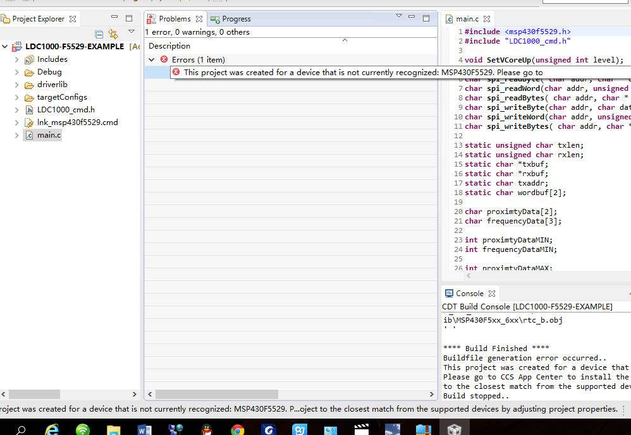This screenshot has height=435, width=631.
Task: Launch Google Chrome from taskbar
Action: coord(238,430)
